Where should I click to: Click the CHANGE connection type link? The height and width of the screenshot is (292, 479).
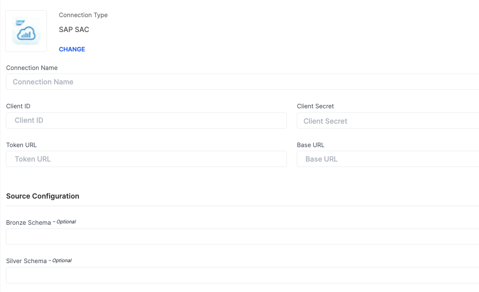point(72,49)
